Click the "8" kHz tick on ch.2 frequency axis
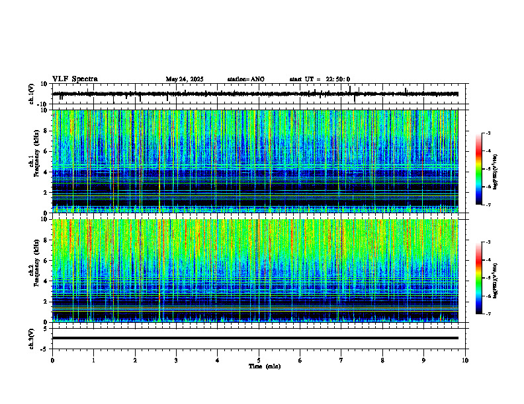Screen dimensions: 524x404 [x=46, y=240]
